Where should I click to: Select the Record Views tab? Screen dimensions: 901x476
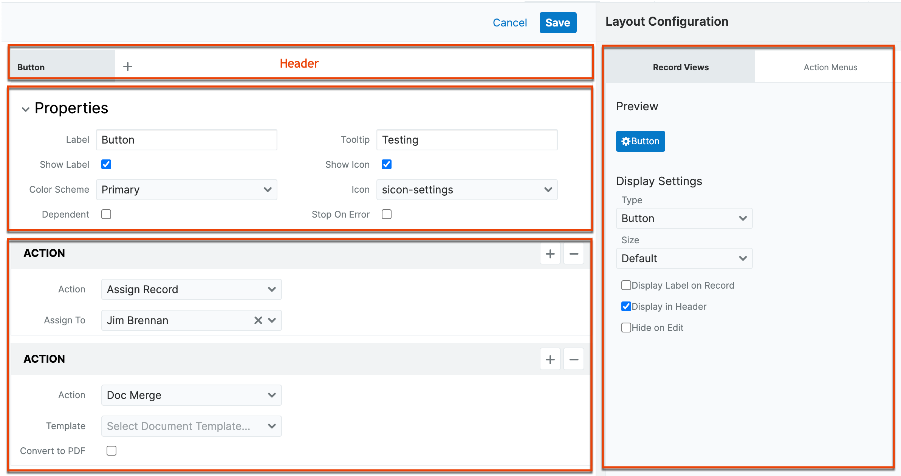coord(680,67)
